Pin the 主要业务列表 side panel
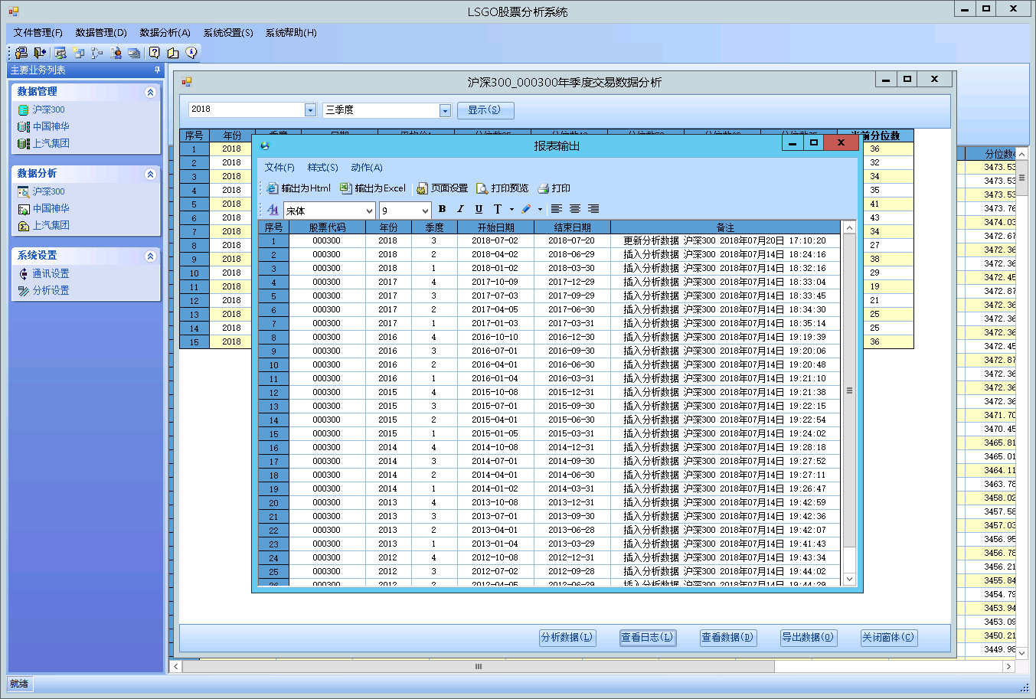Viewport: 1036px width, 699px height. pyautogui.click(x=158, y=70)
